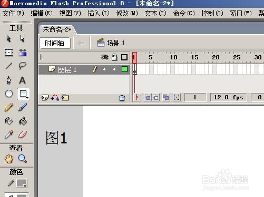
Task: Open 命令(C) menu
Action: tap(184, 13)
